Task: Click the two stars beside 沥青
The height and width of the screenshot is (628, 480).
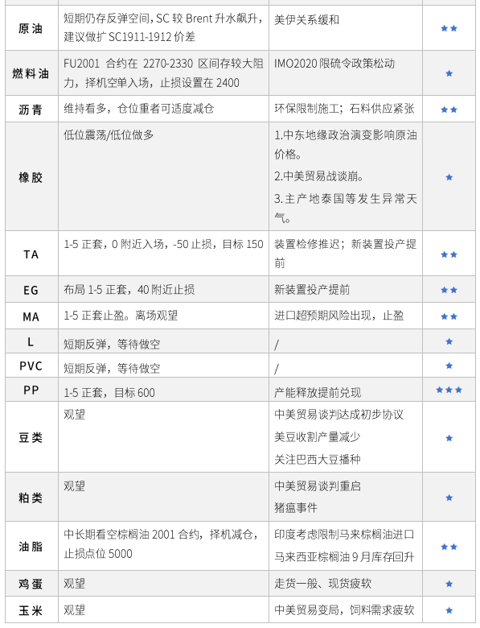Action: click(449, 109)
